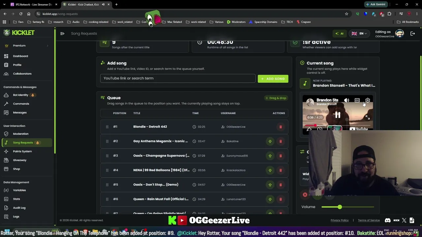Pause the currently playing video
422x237 pixels.
[x=338, y=115]
